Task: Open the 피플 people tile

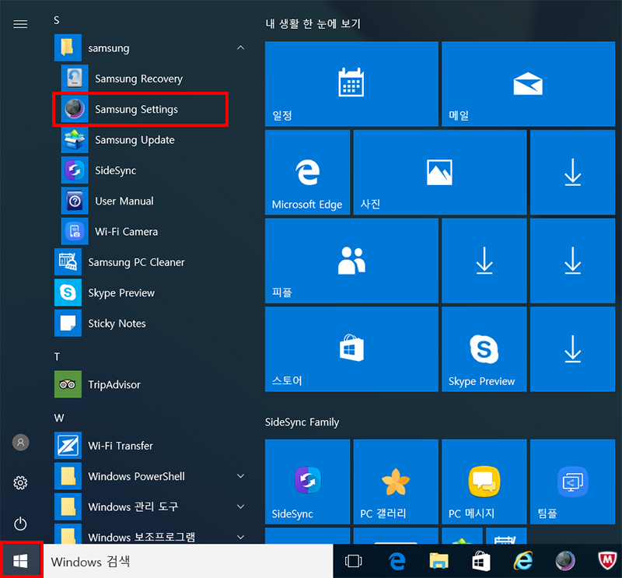Action: [351, 261]
